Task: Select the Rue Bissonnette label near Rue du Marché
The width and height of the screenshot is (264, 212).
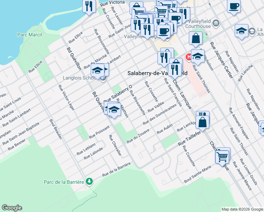Action: 102,41
